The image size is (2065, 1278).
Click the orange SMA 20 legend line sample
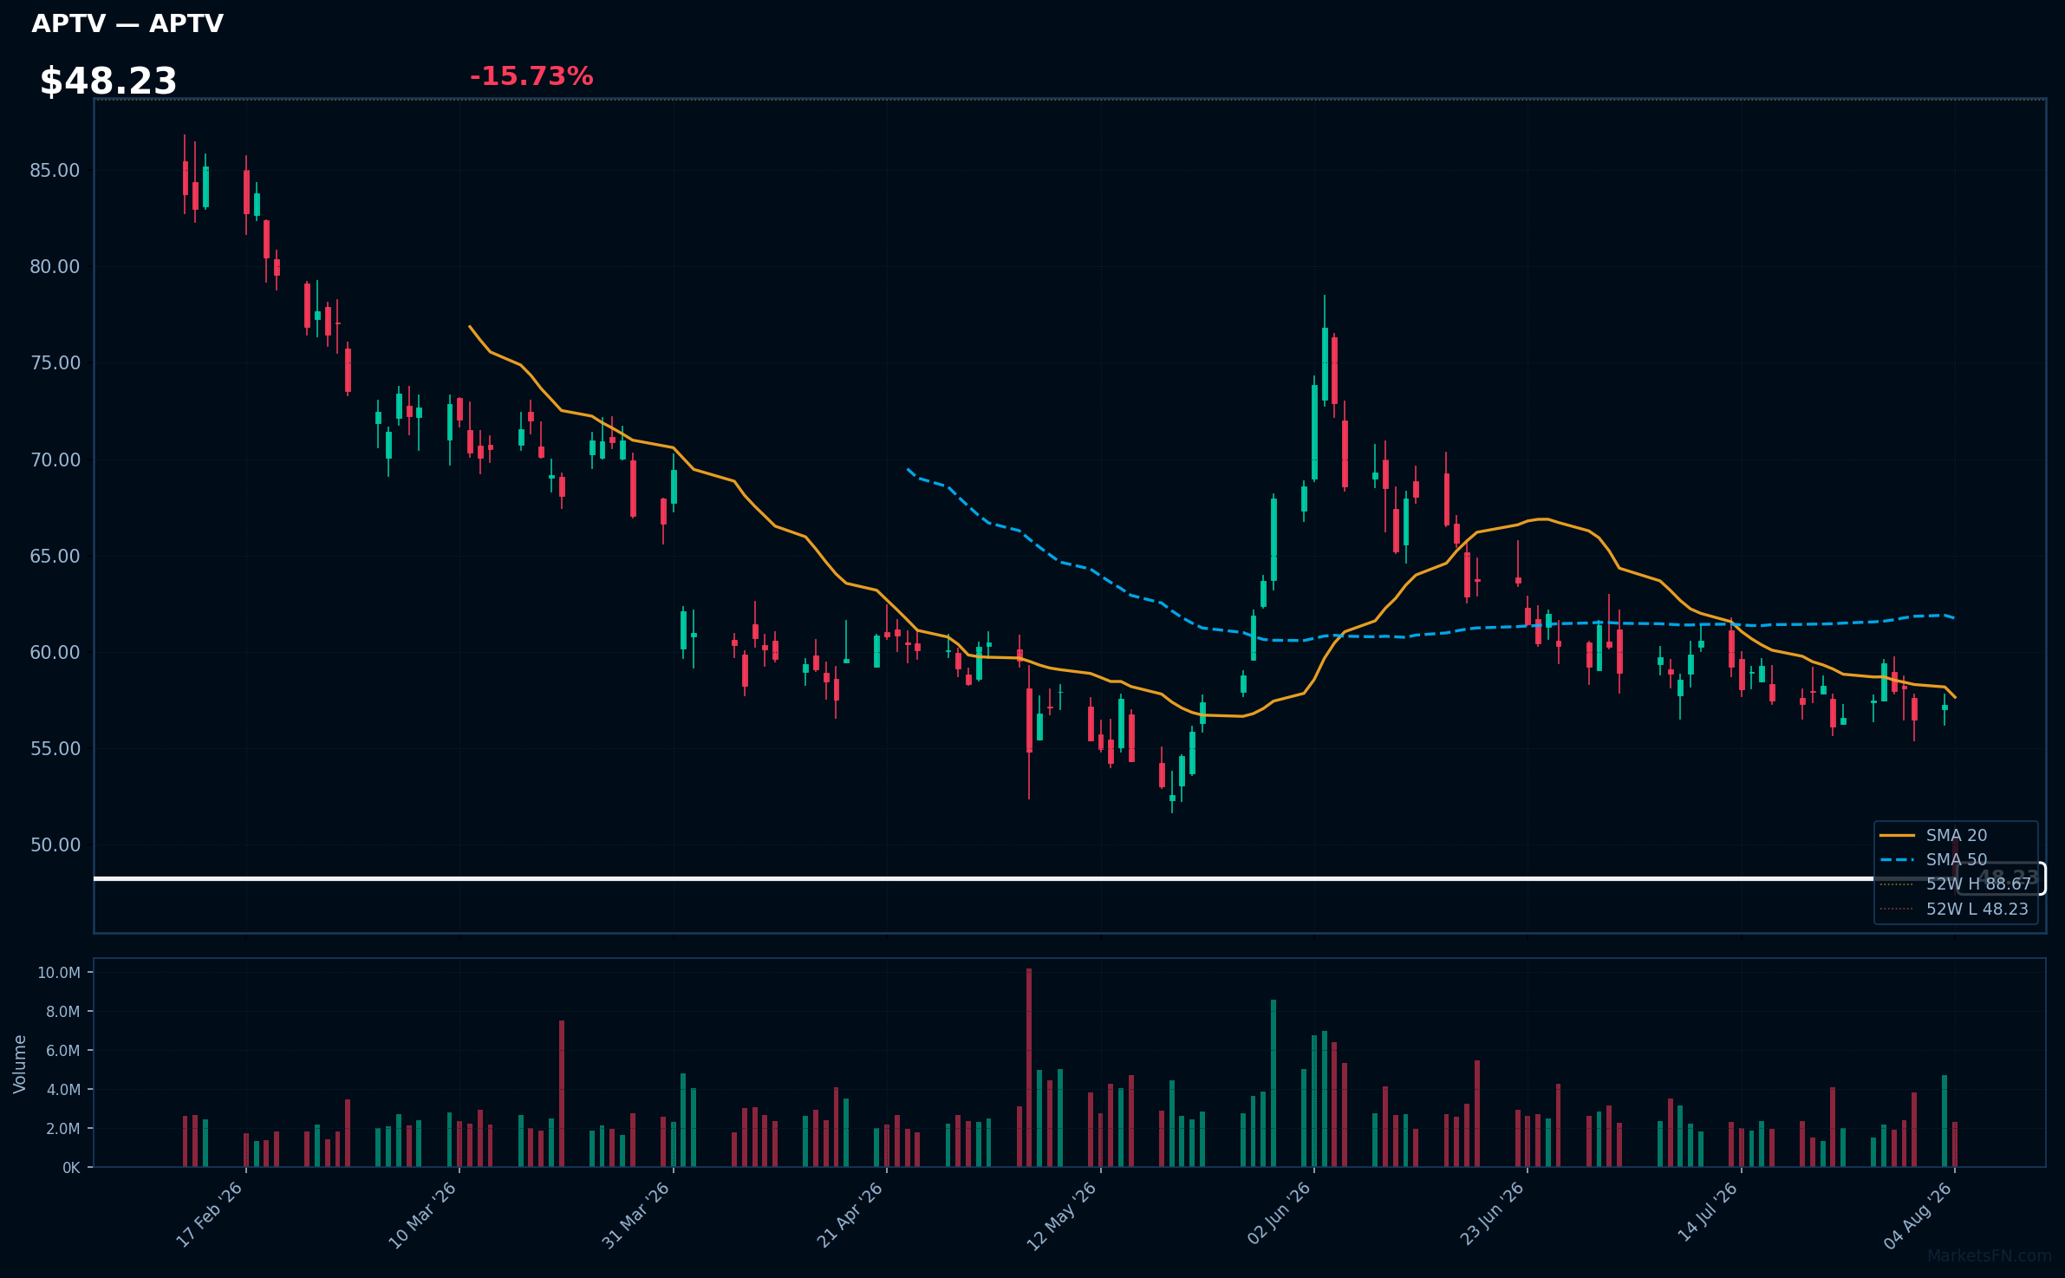[1897, 835]
